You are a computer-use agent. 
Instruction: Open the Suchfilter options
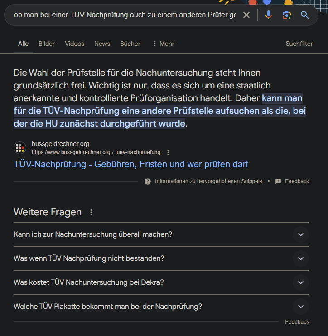pos(299,44)
